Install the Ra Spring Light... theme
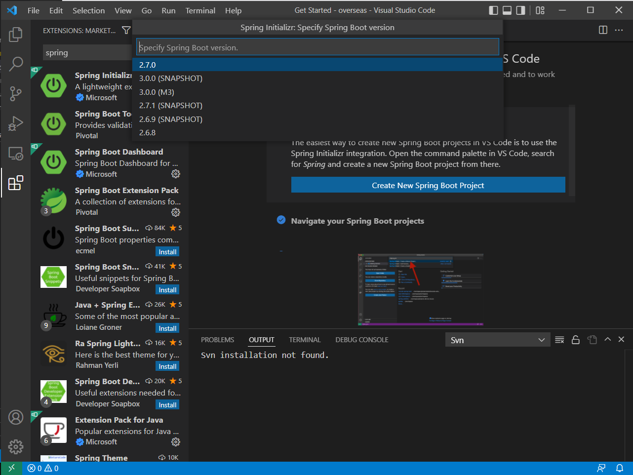This screenshot has width=633, height=475. (x=167, y=366)
